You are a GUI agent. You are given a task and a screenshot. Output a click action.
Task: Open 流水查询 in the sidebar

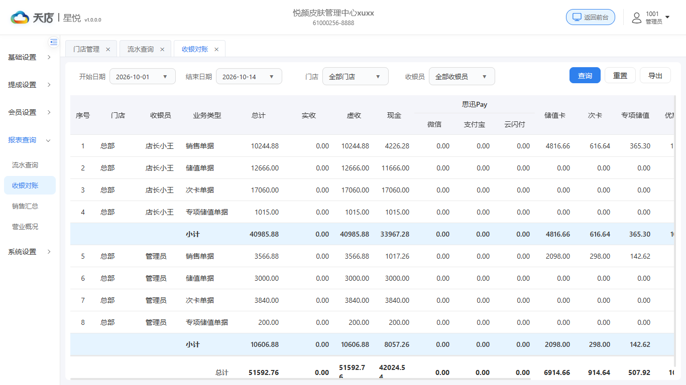[x=30, y=165]
